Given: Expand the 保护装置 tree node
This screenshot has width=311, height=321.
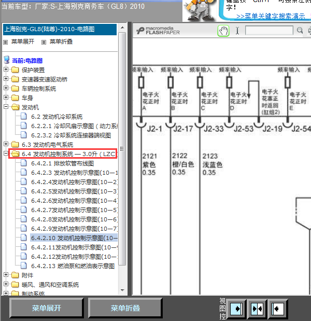Looking at the screenshot, I should point(6,69).
